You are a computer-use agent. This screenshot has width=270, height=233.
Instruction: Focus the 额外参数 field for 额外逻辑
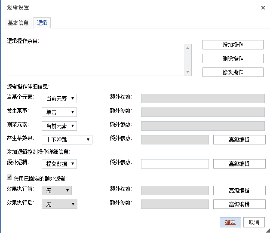[175, 164]
